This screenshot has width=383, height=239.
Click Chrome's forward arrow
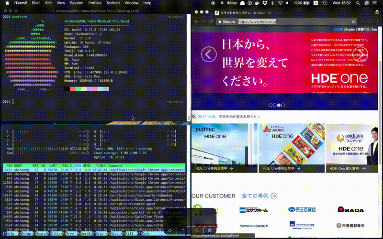click(x=204, y=22)
